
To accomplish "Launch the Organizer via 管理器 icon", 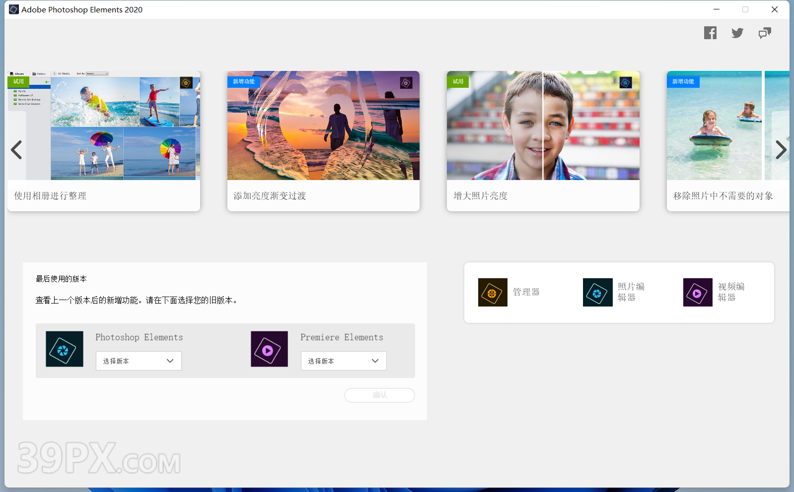I will [493, 292].
